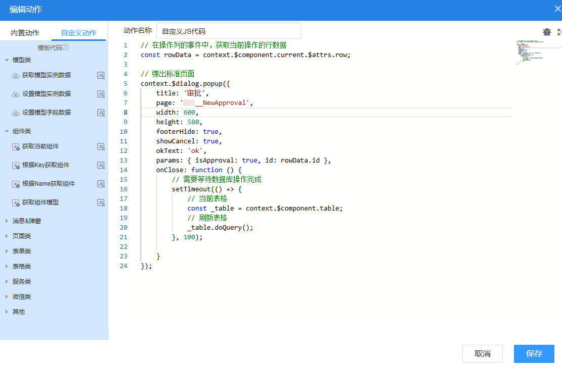Click the 保存 button
This screenshot has height=366, width=562.
pyautogui.click(x=534, y=354)
